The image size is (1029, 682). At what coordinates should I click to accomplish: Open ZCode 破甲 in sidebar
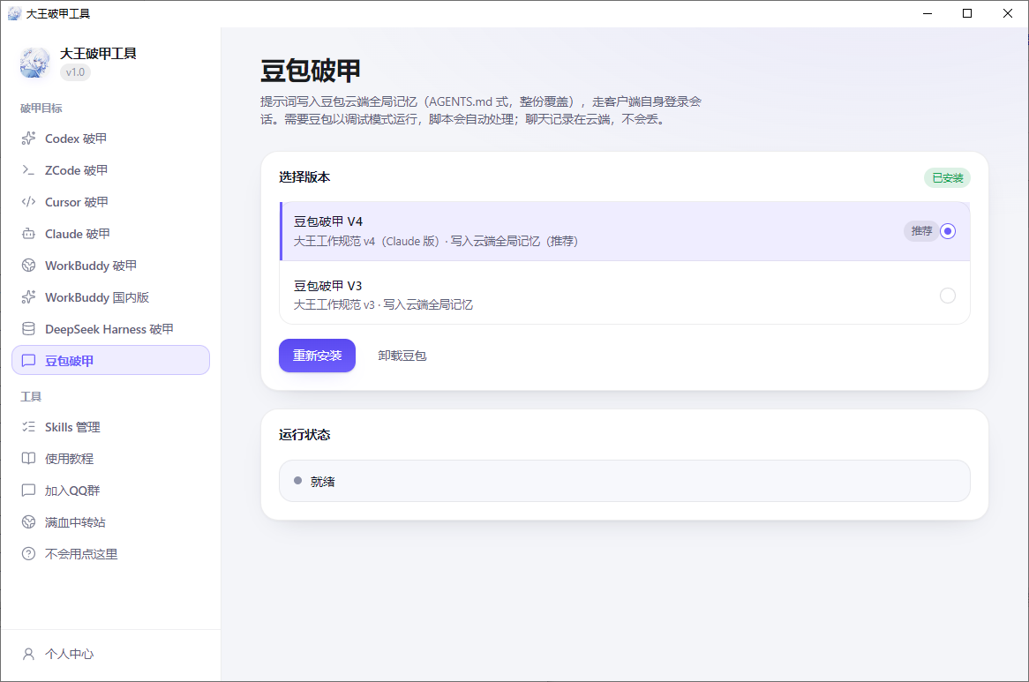[110, 170]
